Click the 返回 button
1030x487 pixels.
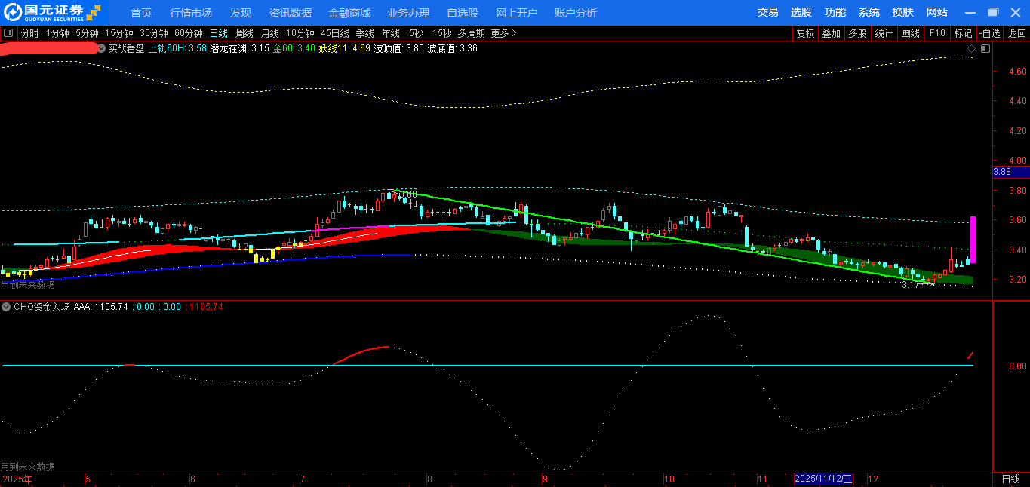point(1016,33)
